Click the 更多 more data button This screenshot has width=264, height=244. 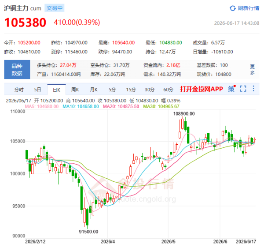click(252, 70)
